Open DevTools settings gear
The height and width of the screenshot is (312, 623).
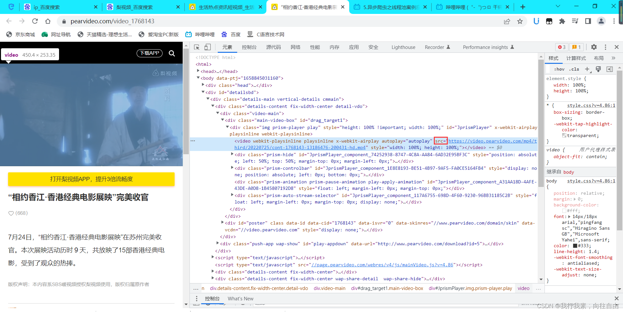(594, 47)
